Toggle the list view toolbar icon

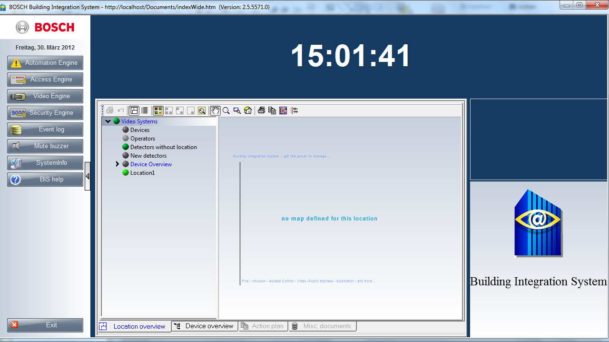(x=145, y=111)
